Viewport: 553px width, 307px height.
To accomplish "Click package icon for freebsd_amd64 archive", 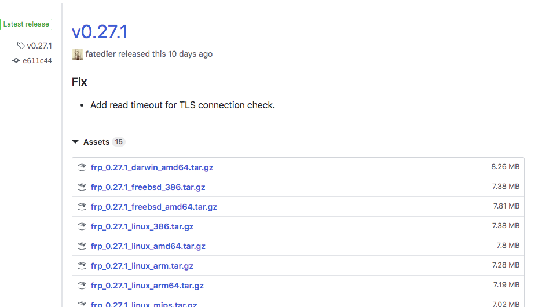I will [x=82, y=207].
